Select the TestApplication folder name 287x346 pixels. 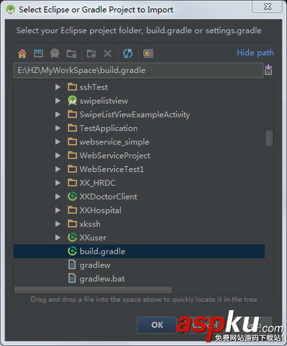[108, 128]
